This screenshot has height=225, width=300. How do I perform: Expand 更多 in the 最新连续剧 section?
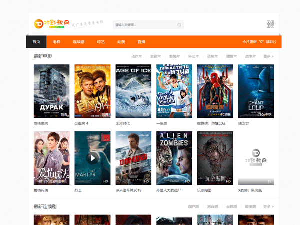click(x=268, y=206)
